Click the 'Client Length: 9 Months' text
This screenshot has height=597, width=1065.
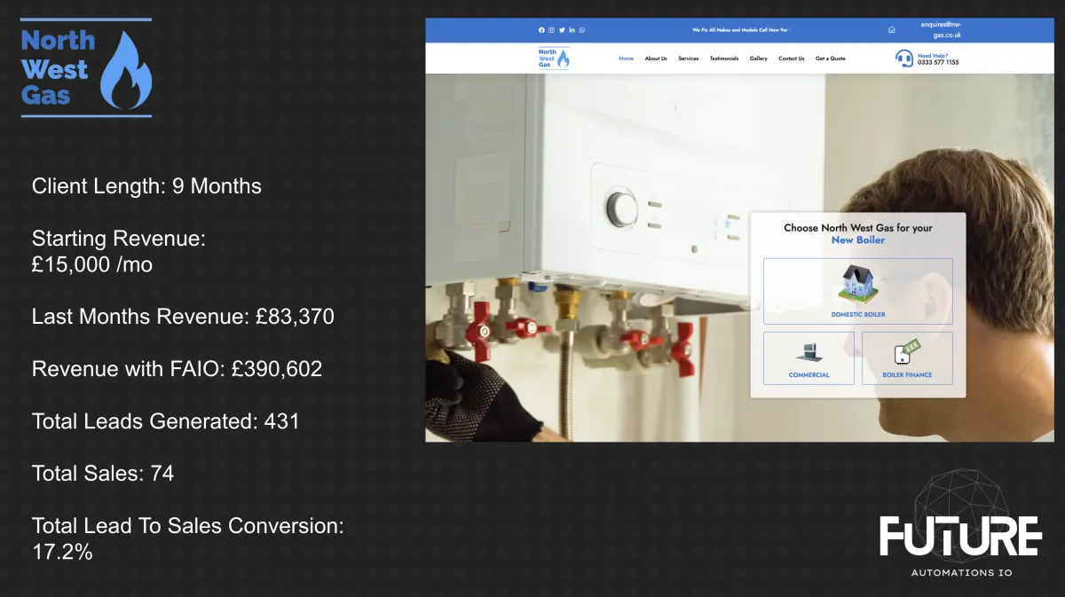click(x=146, y=186)
